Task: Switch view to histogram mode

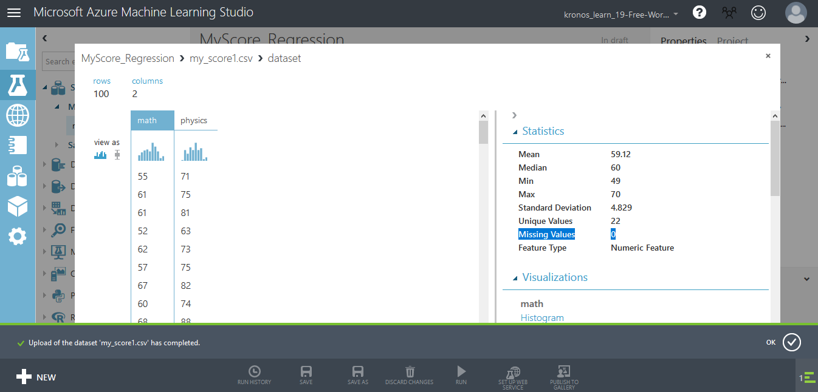Action: [x=100, y=155]
